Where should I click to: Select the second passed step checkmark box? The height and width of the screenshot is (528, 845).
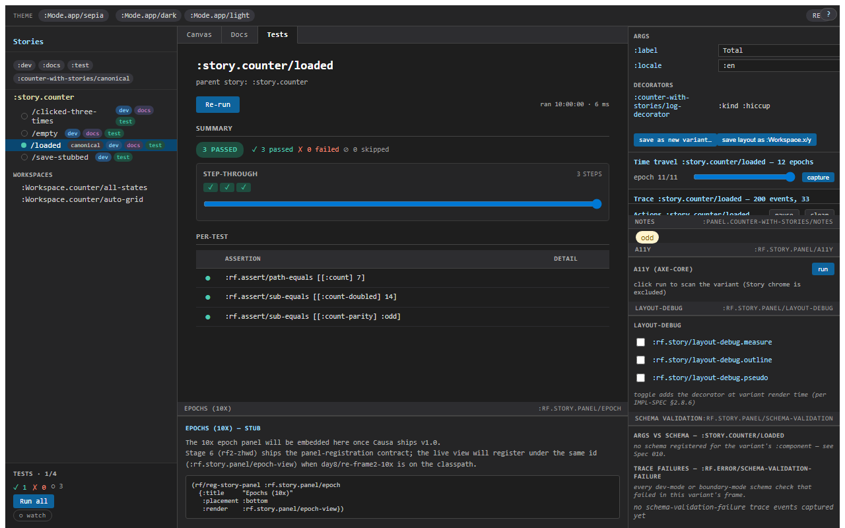click(x=227, y=187)
